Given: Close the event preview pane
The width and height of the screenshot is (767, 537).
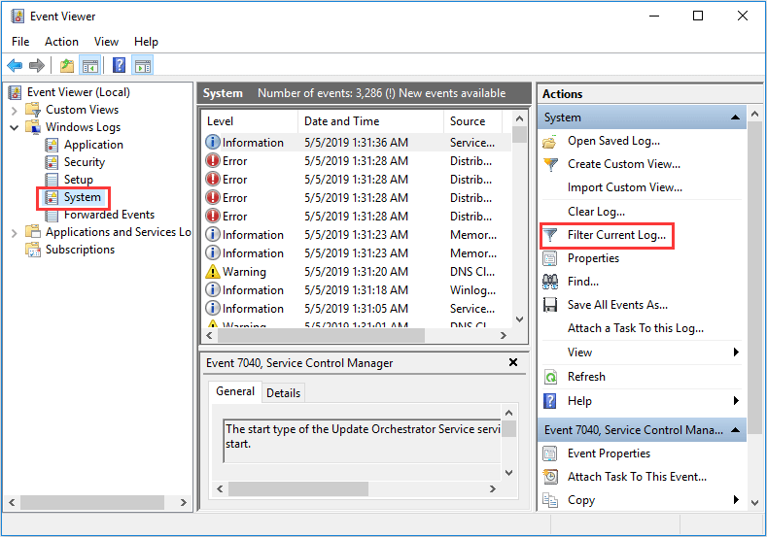Looking at the screenshot, I should (x=513, y=362).
